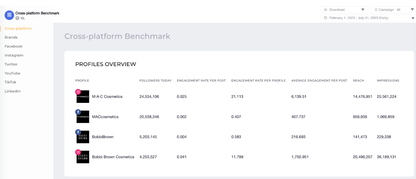Sort by Engagement Rate Per Profile header
This screenshot has width=416, height=179.
click(258, 81)
